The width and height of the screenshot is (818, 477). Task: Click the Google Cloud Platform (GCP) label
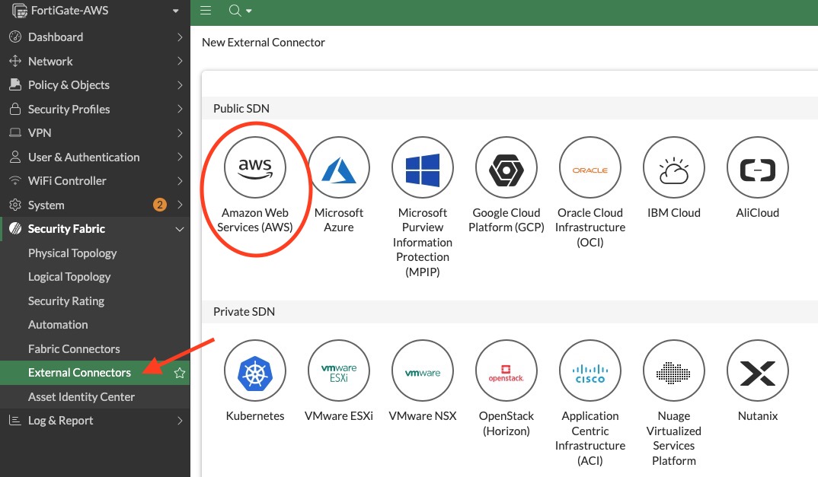(506, 220)
